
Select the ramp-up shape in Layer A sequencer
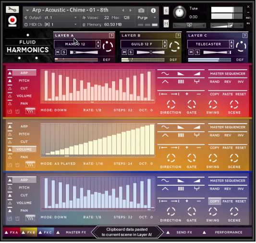point(197,74)
